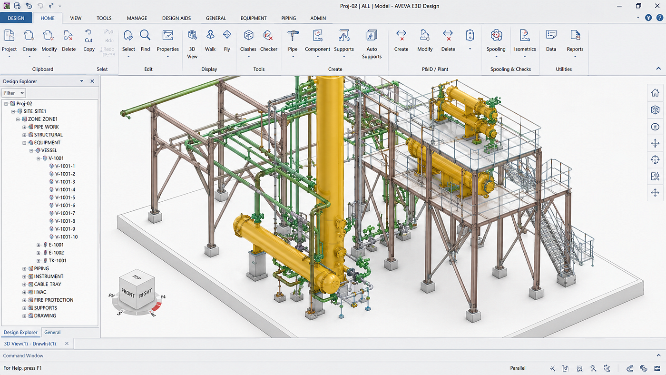Switch to the General tab below the explorer
This screenshot has width=666, height=375.
click(x=52, y=332)
